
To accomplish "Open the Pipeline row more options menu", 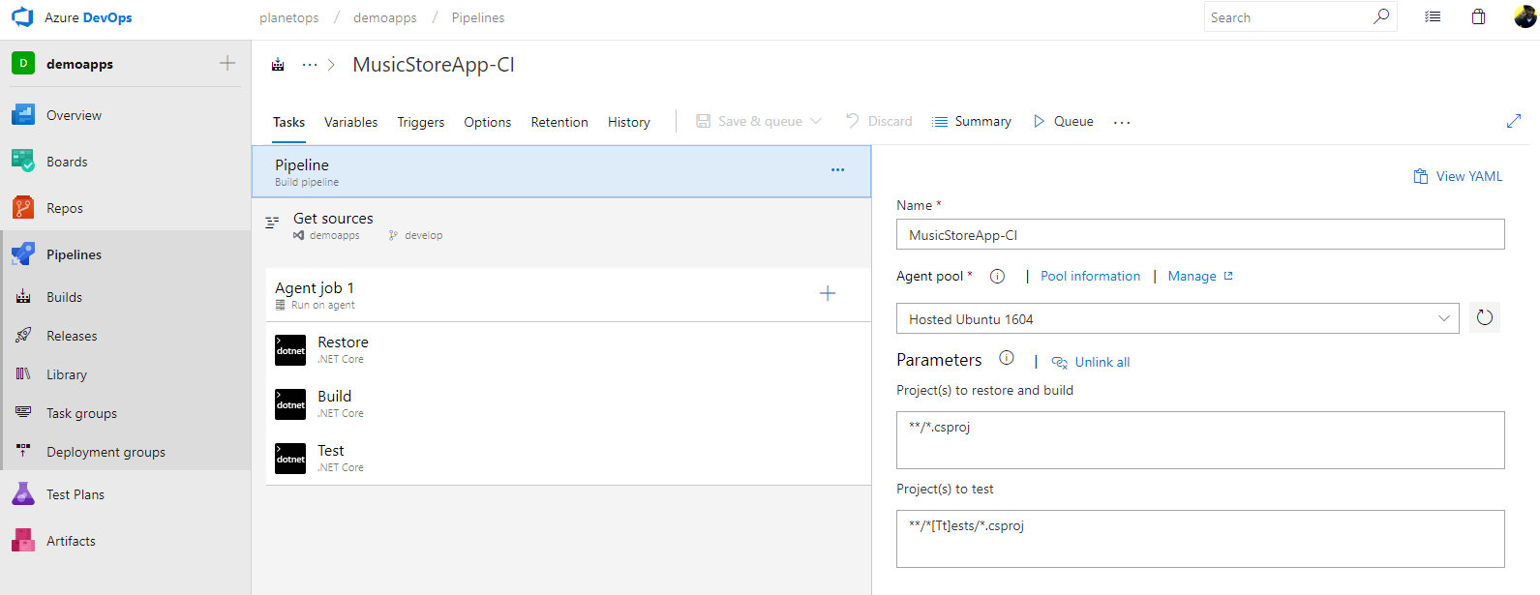I will click(838, 169).
